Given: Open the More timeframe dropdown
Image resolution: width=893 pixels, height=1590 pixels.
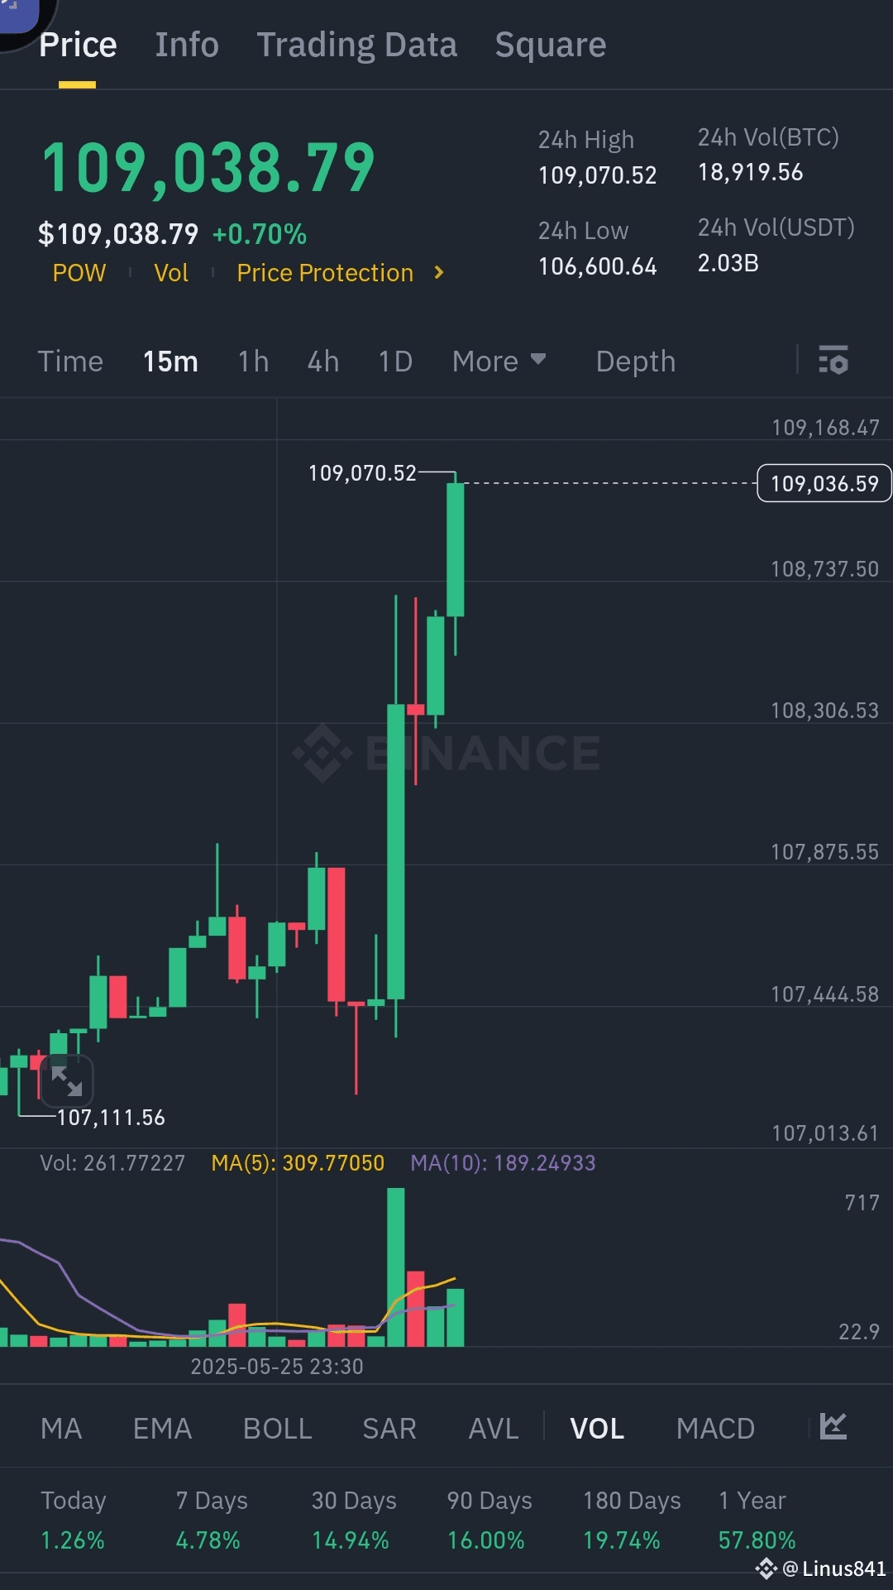Looking at the screenshot, I should [499, 361].
